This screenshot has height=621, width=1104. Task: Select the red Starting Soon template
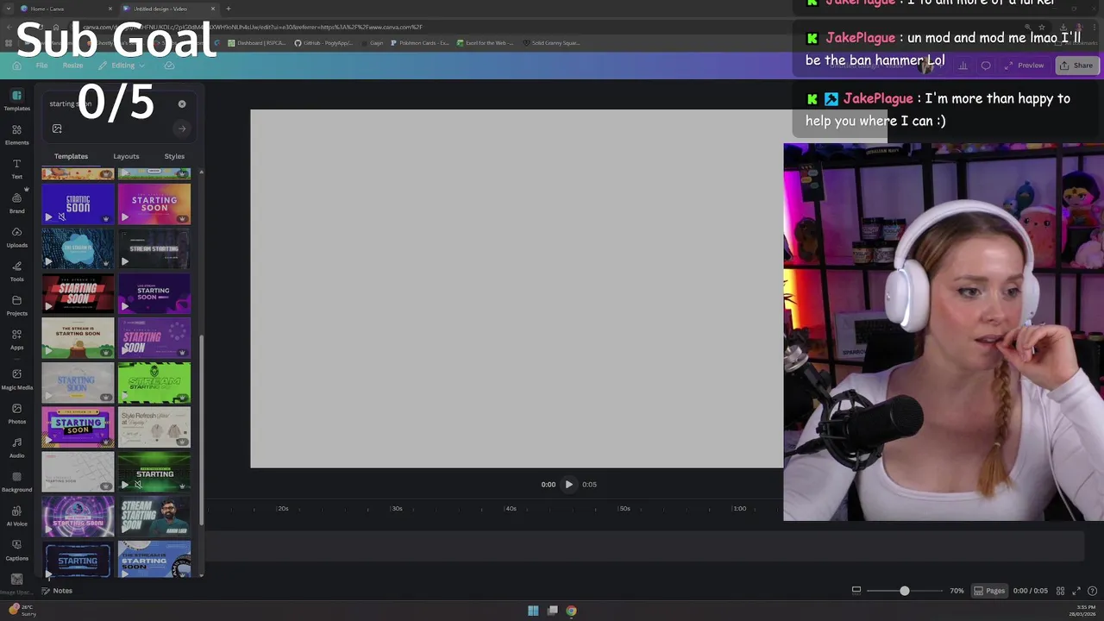[x=78, y=293]
